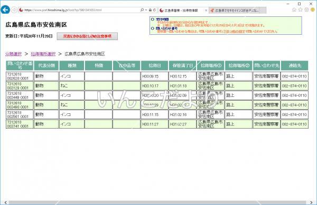Click the refresh icon in address bar
Screen dimensions: 317x205
point(154,10)
